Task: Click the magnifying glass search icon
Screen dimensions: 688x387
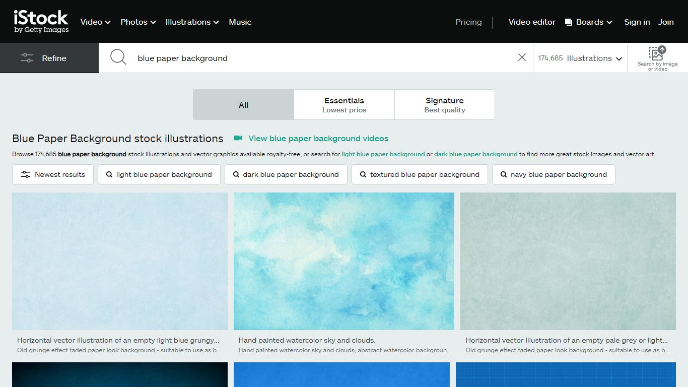Action: click(118, 57)
